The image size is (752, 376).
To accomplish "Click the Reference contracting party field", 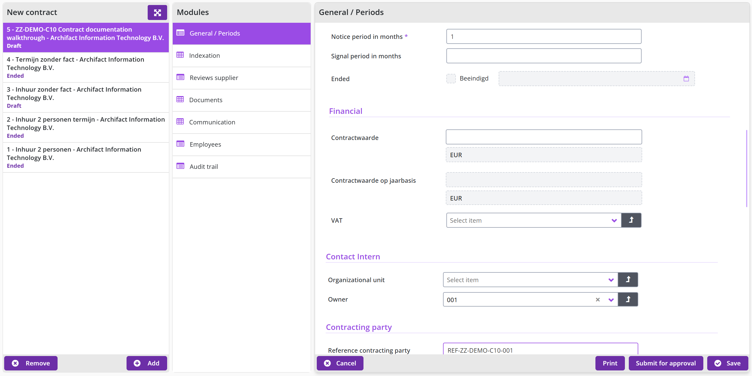I will click(x=540, y=349).
